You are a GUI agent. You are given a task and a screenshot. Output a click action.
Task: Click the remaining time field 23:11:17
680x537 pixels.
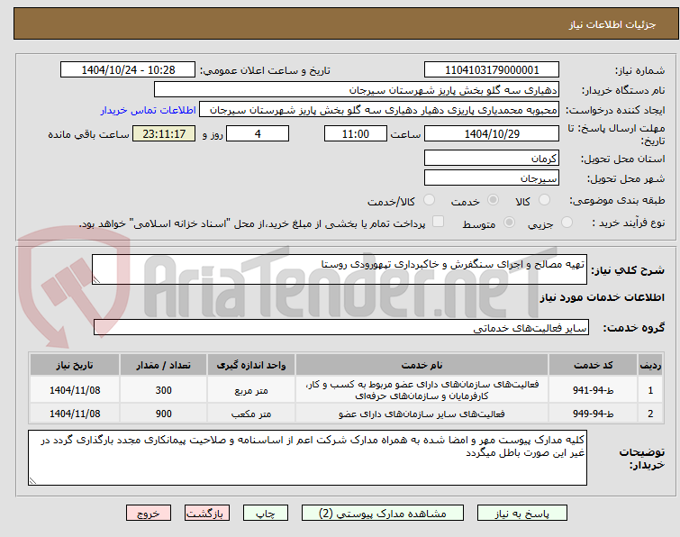[x=164, y=133]
